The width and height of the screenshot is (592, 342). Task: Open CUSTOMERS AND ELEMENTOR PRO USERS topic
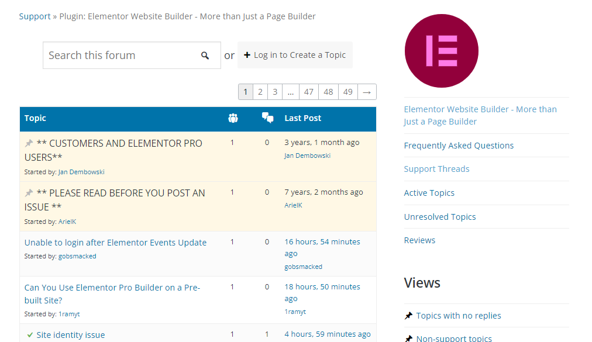(113, 150)
